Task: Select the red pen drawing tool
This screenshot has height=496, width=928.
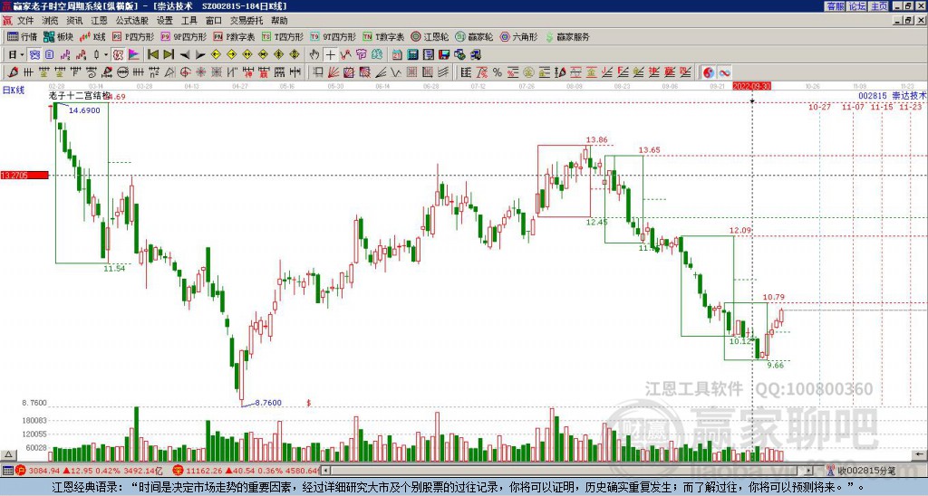Action: [13, 72]
